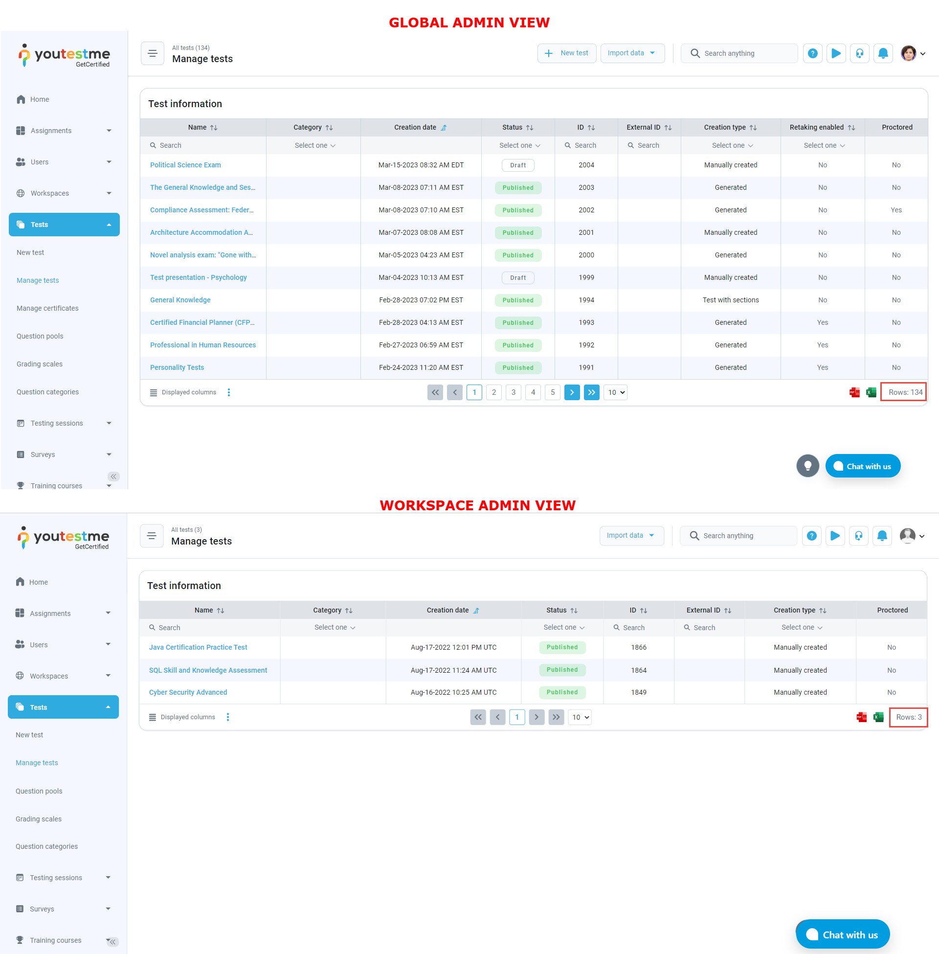Viewport: 939px width, 954px height.
Task: Open Question pools in workspace admin sidebar
Action: coord(39,791)
